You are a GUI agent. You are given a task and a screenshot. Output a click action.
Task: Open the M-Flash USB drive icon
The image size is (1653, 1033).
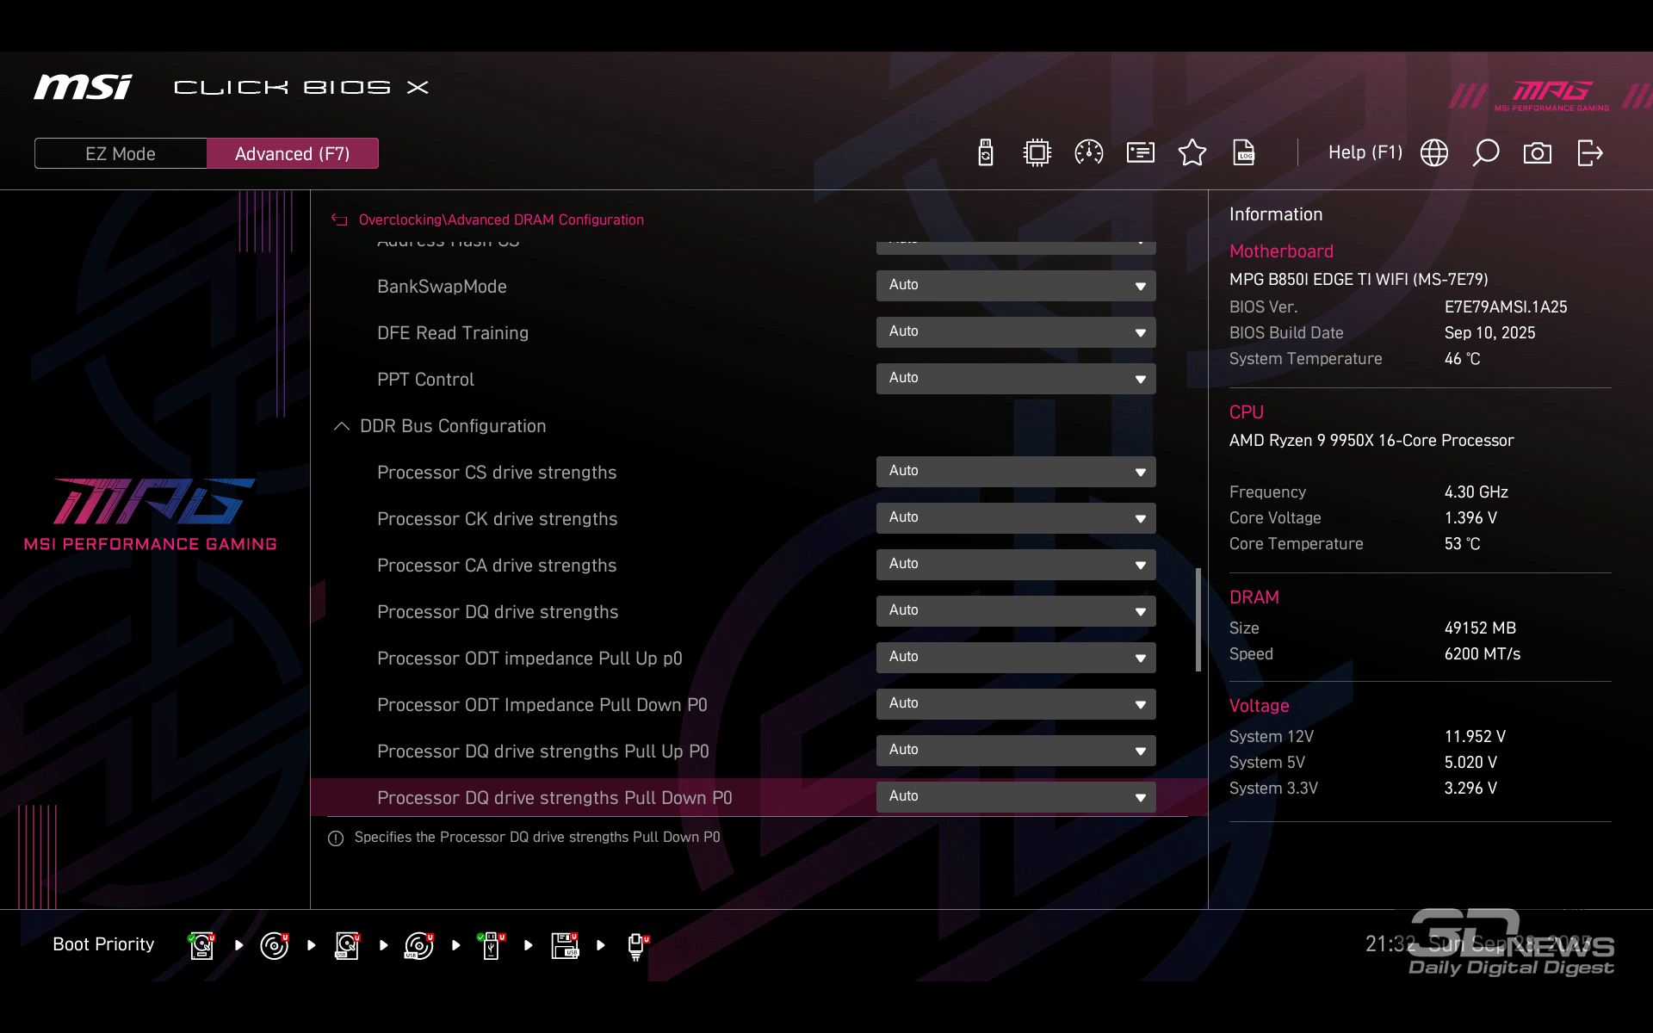(x=986, y=153)
